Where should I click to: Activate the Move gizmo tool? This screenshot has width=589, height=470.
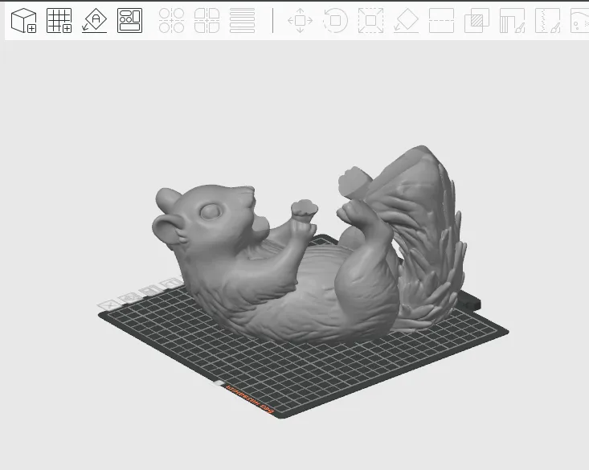[300, 21]
